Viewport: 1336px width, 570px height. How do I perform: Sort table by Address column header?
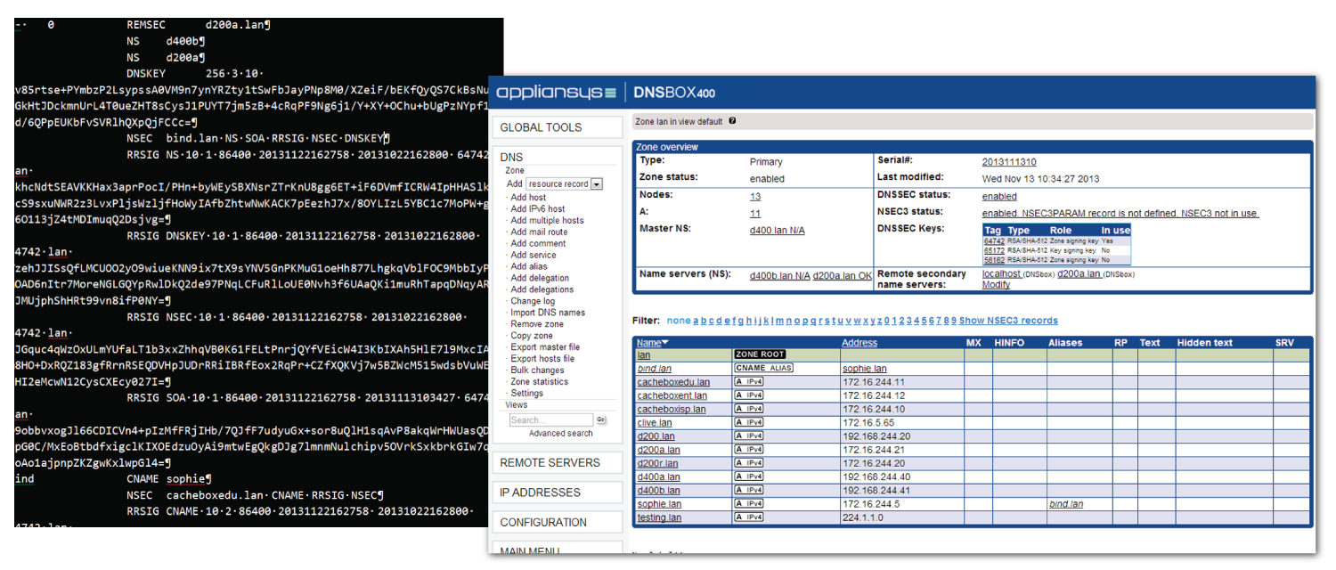tap(859, 343)
